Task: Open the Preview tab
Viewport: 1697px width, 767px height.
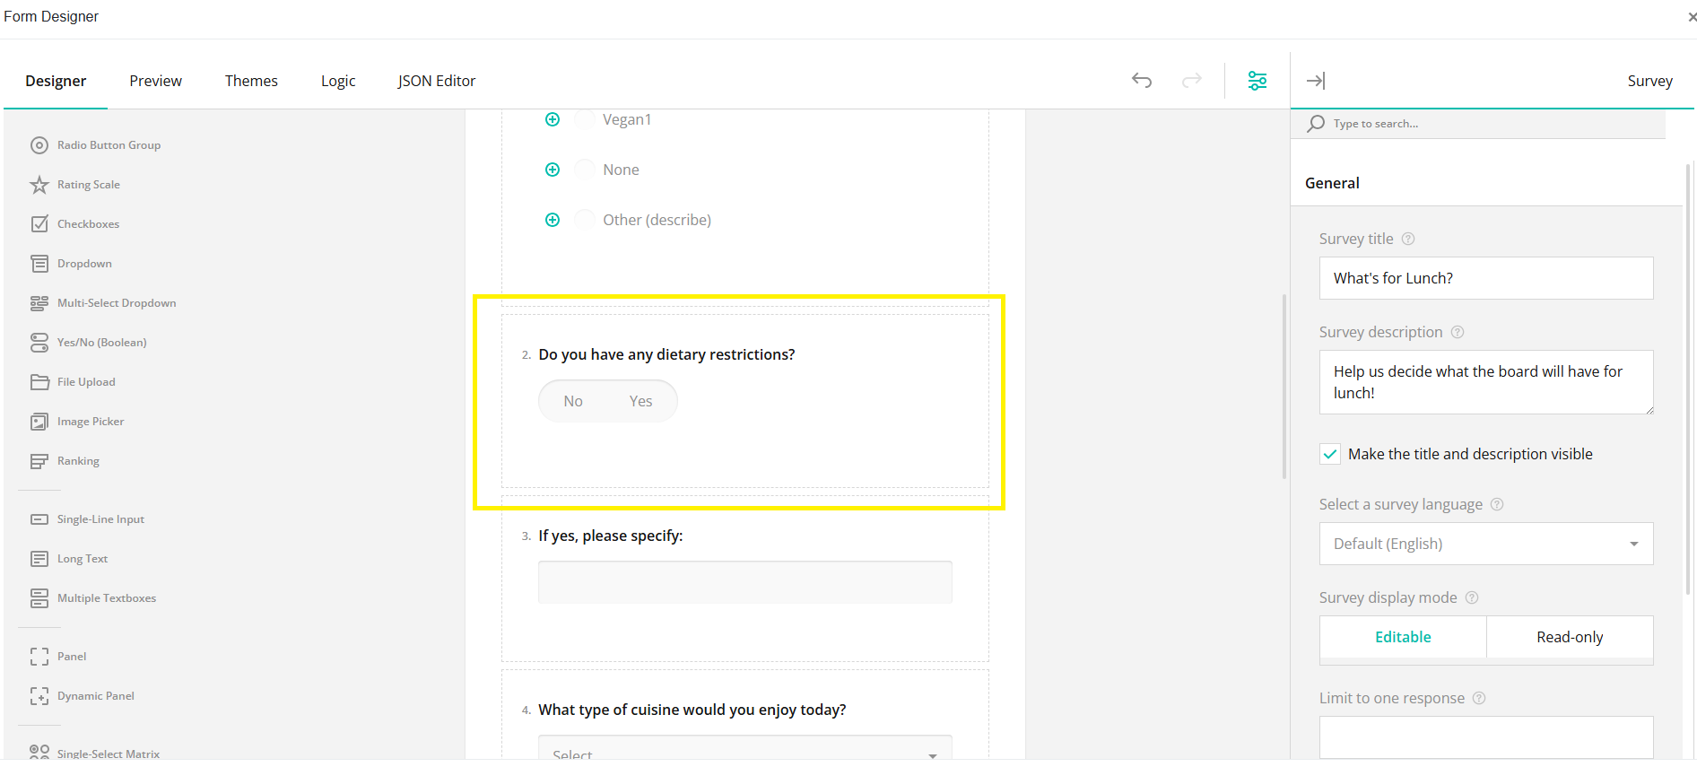Action: (x=155, y=81)
